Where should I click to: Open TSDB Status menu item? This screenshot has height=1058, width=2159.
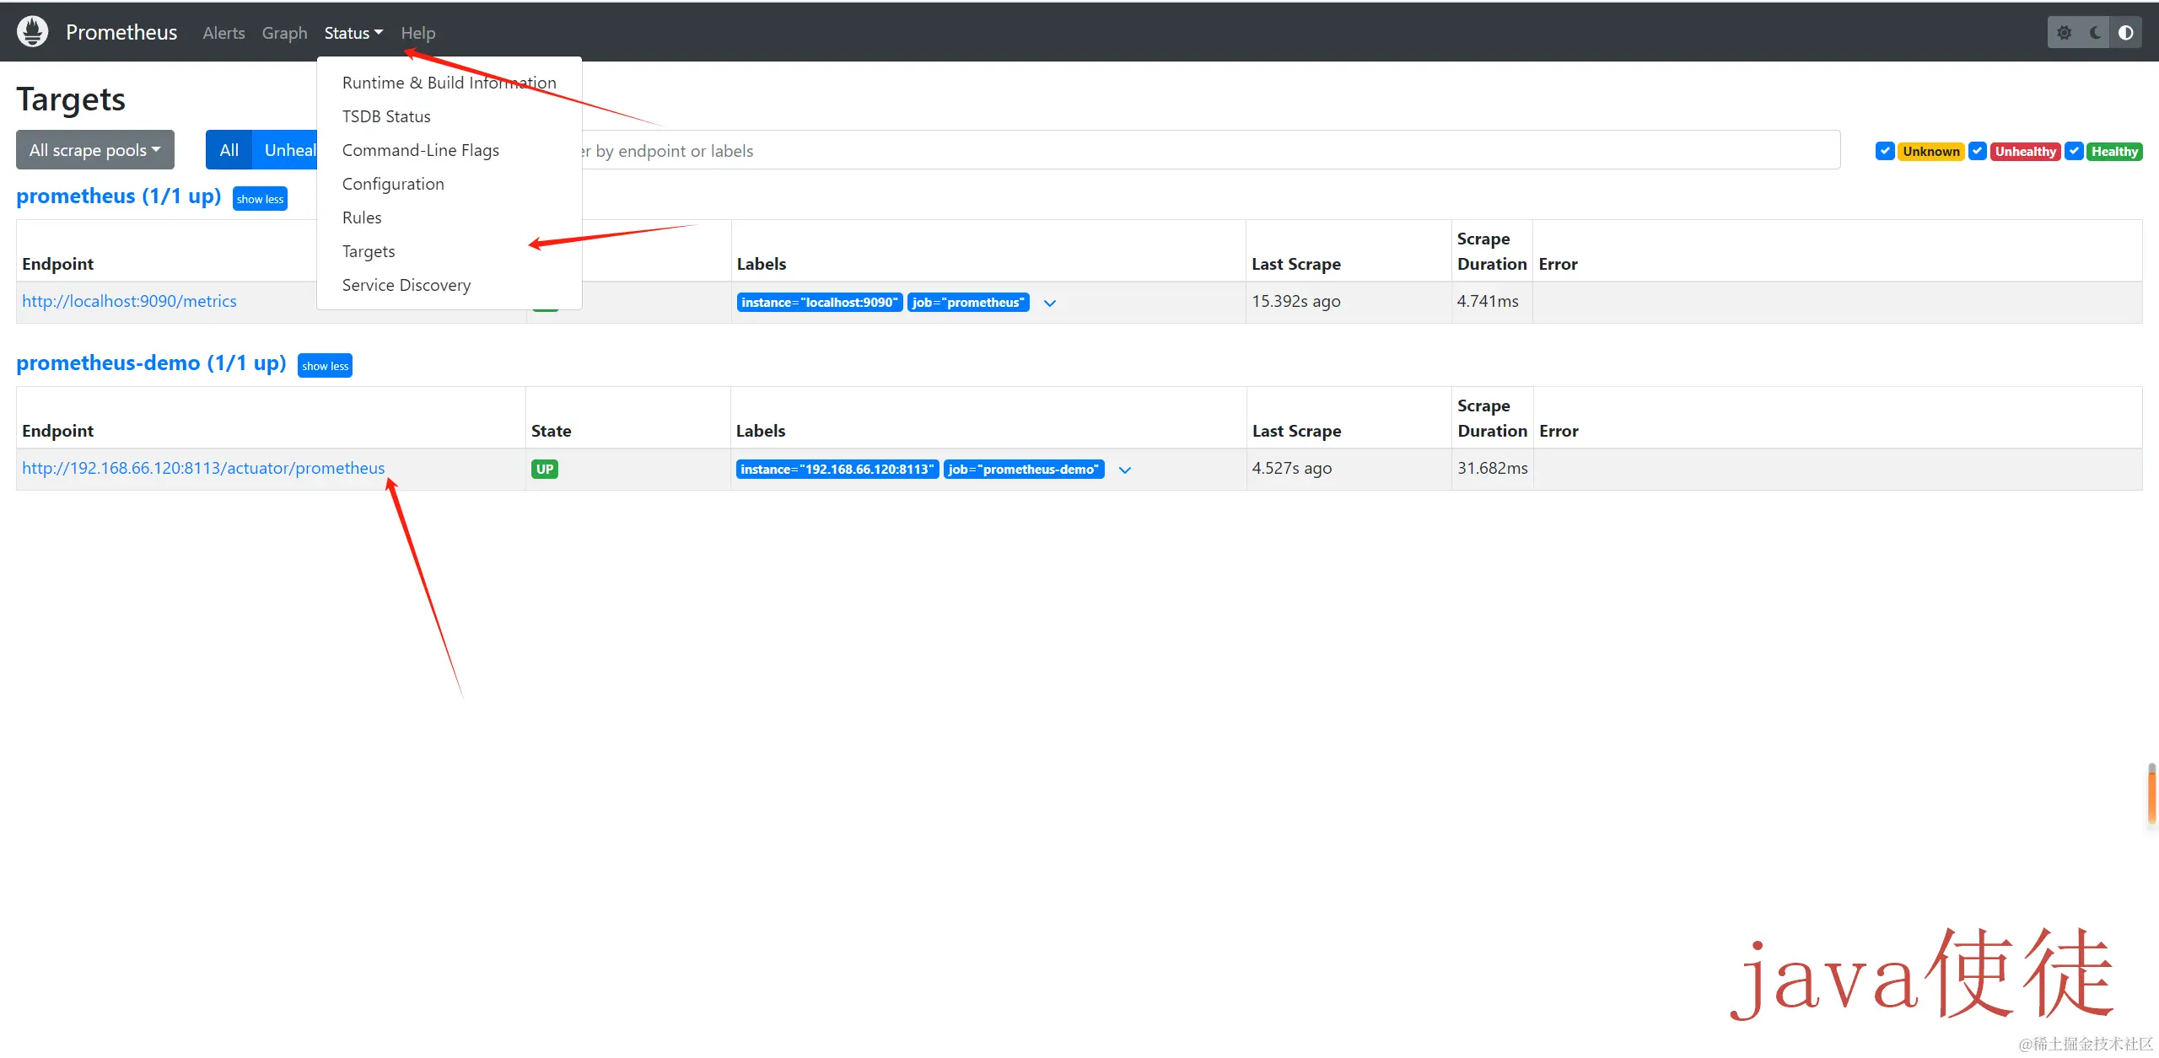[450, 116]
